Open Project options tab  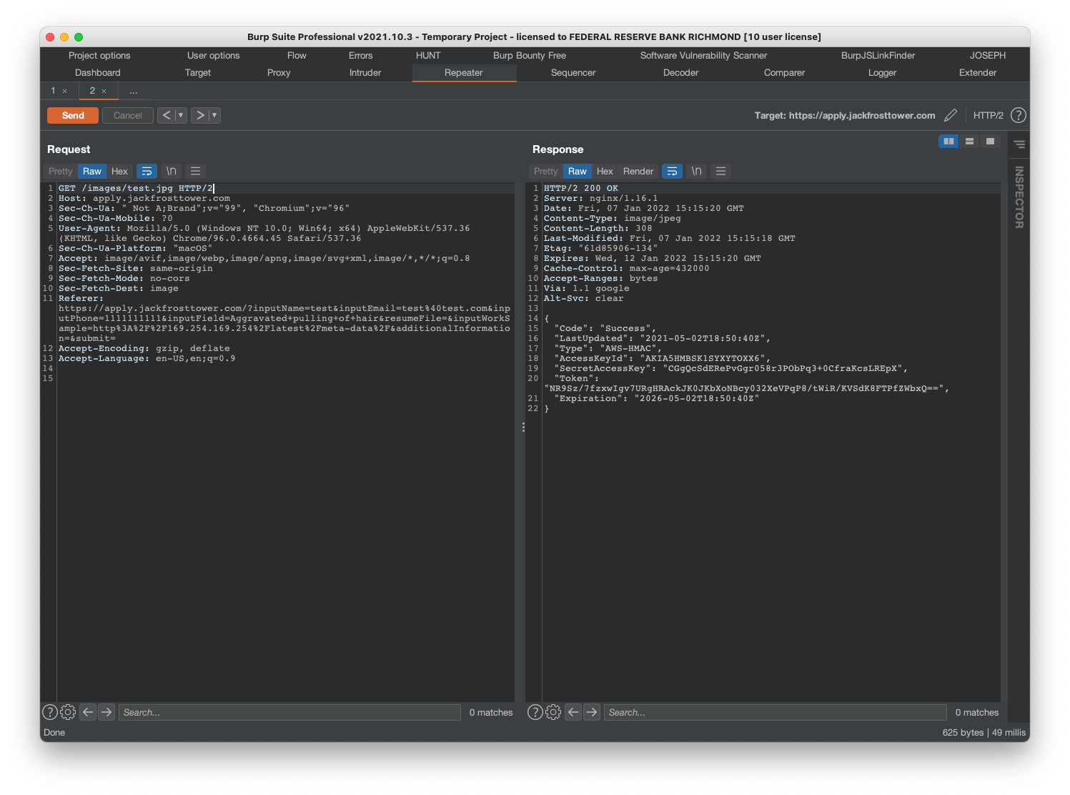[x=99, y=56]
